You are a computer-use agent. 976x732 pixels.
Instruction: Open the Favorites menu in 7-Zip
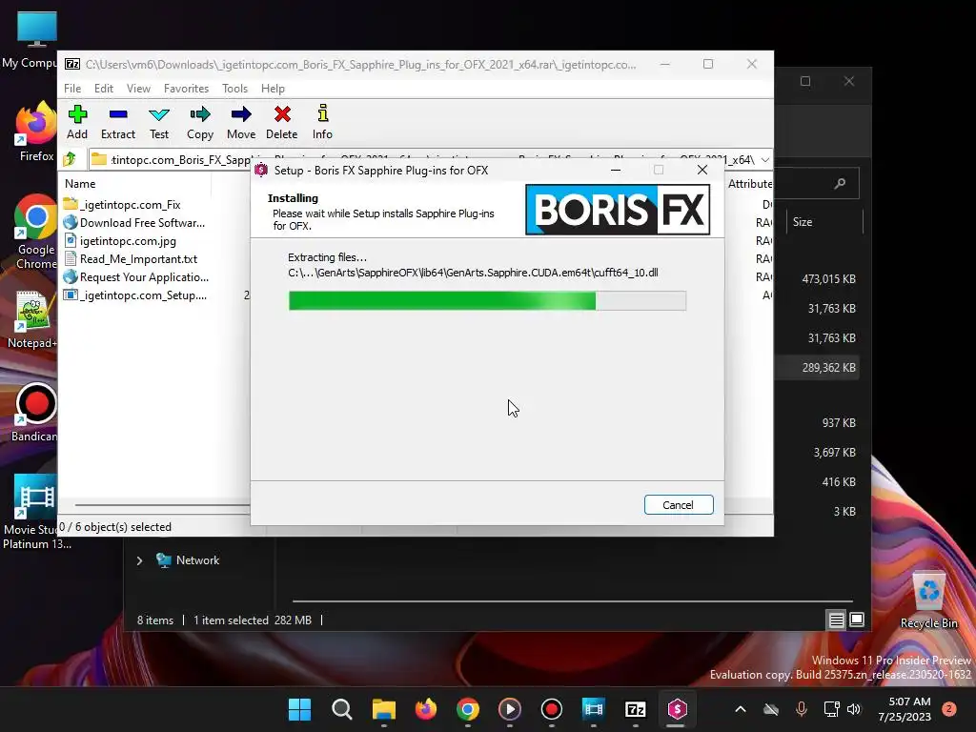click(x=186, y=89)
